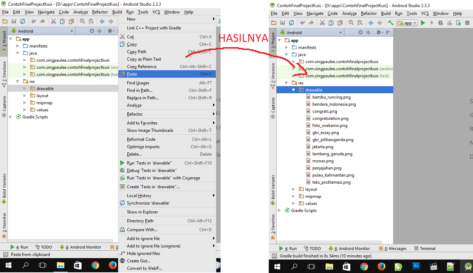
Task: Select Paste in the context menu
Action: tap(167, 74)
